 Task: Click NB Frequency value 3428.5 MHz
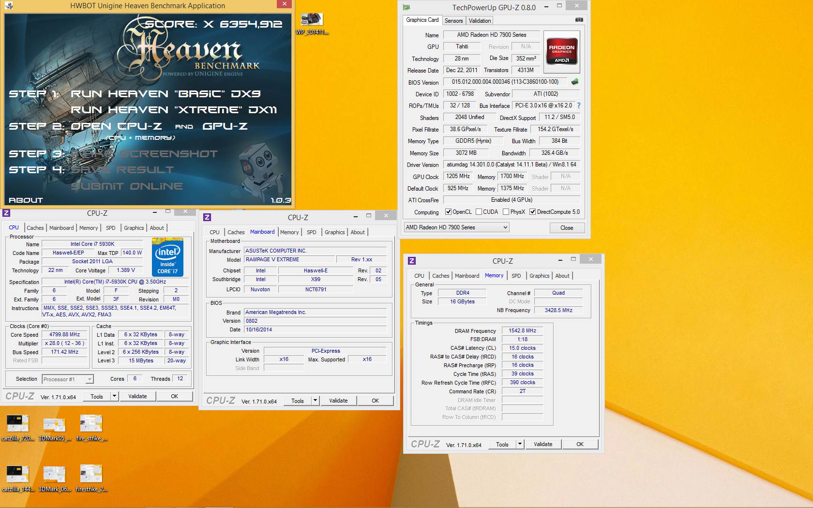(558, 311)
